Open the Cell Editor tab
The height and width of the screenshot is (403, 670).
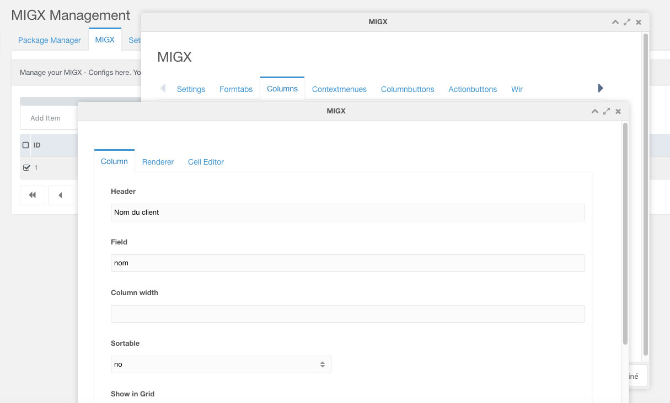[x=206, y=162]
